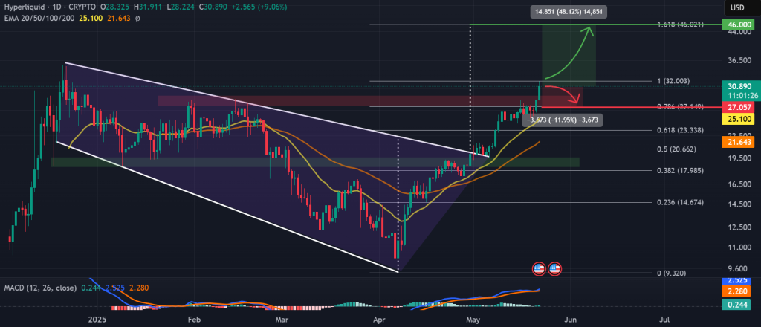Screen dimensions: 761x327
Task: Click the right US flag event icon
Action: coord(555,268)
